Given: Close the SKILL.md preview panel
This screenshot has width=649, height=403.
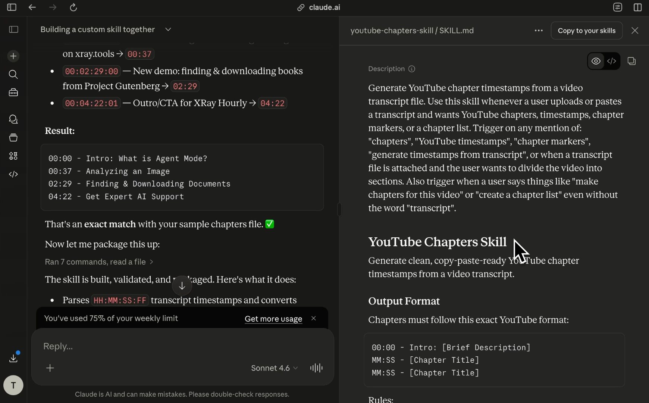Looking at the screenshot, I should [x=635, y=31].
